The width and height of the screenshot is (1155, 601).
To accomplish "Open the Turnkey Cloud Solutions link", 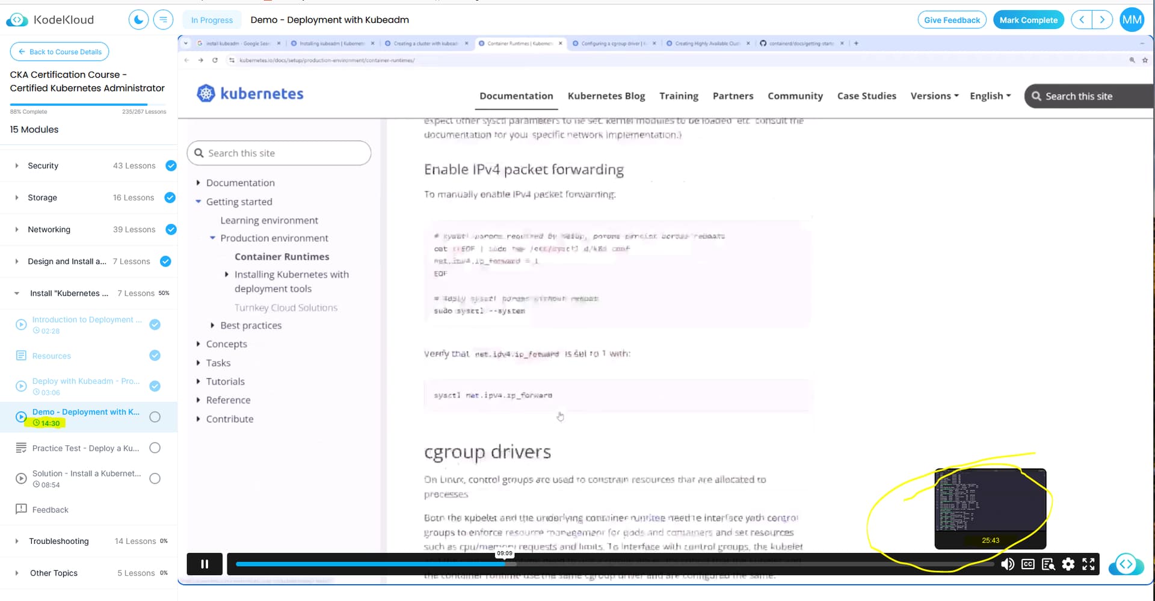I will tap(286, 307).
